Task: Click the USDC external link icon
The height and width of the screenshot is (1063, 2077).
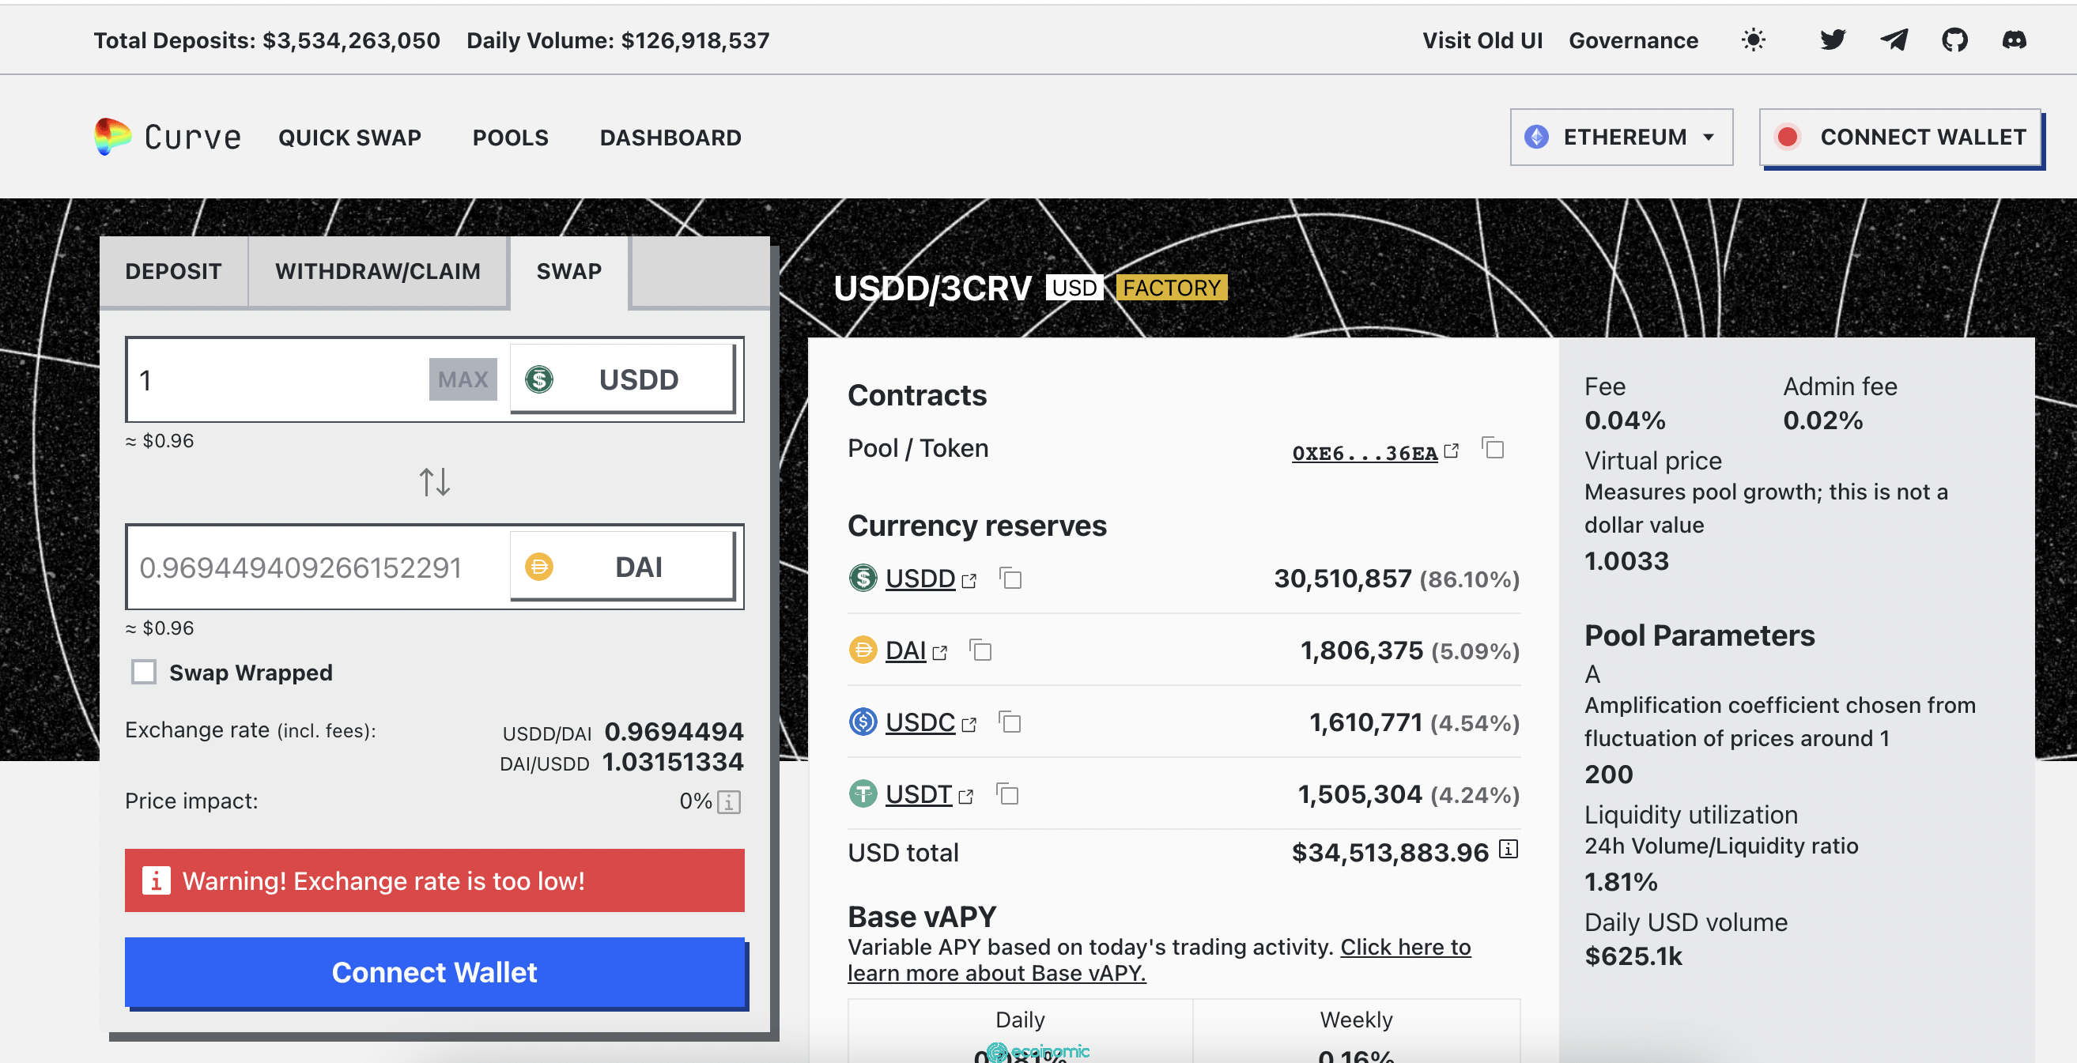Action: (x=969, y=722)
